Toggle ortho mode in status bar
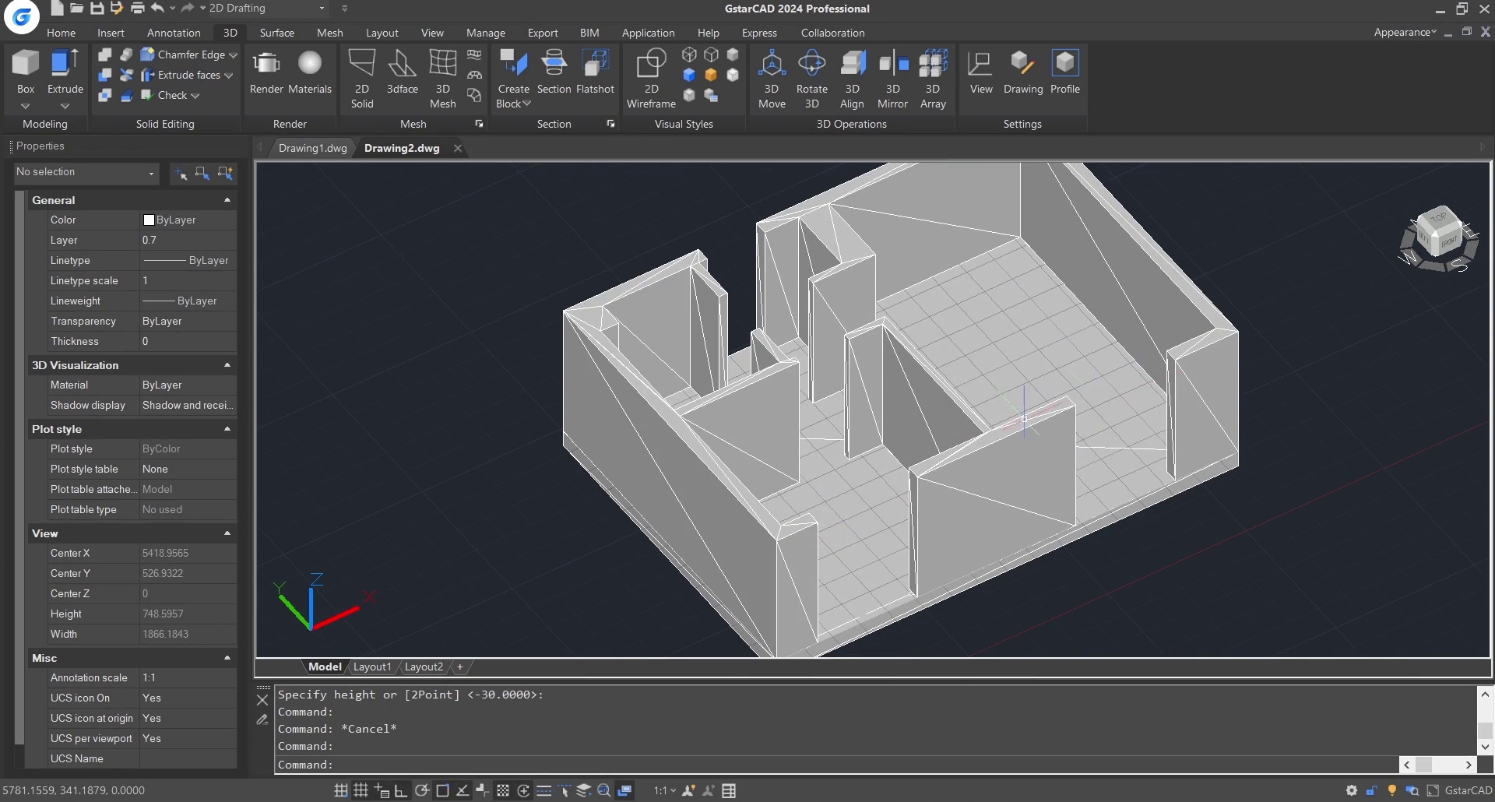 [401, 790]
